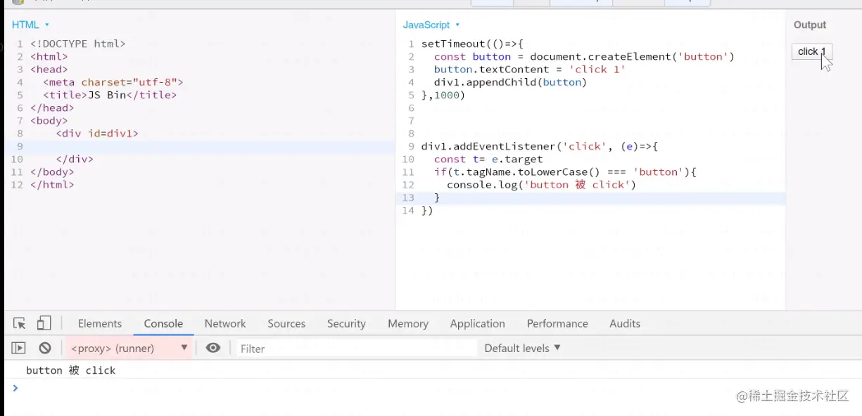
Task: Click the closing </html> tag line
Action: (52, 184)
